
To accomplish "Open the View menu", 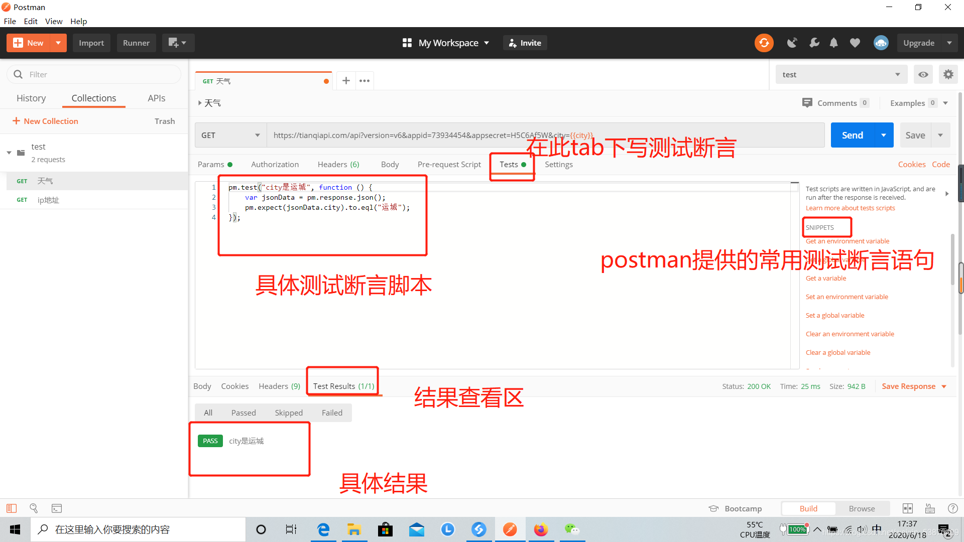I will pos(54,21).
